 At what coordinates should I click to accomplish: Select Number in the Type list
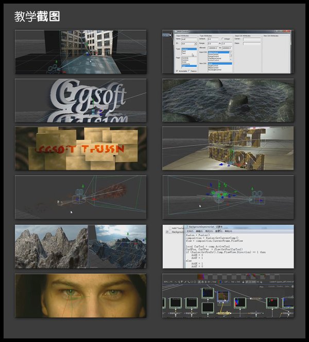[x=189, y=49]
